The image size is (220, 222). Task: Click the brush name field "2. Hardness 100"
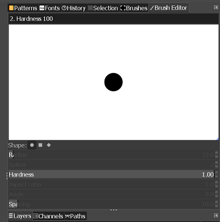click(114, 19)
